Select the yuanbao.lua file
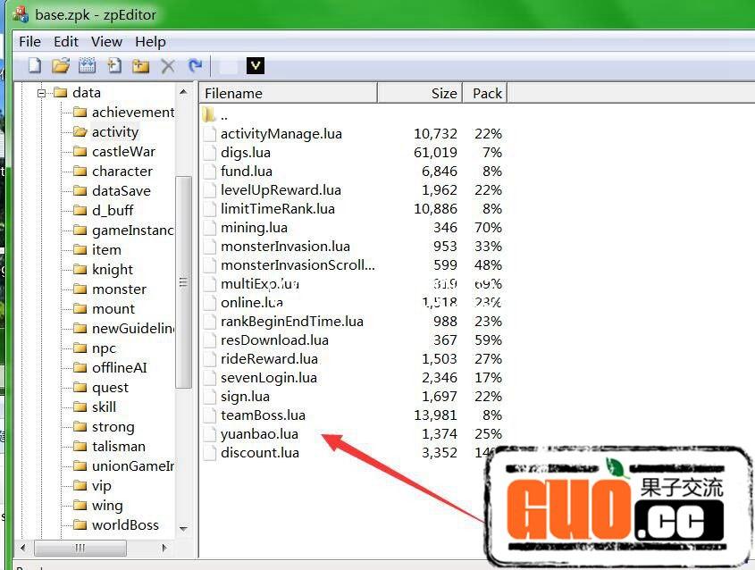The image size is (755, 570). tap(259, 433)
